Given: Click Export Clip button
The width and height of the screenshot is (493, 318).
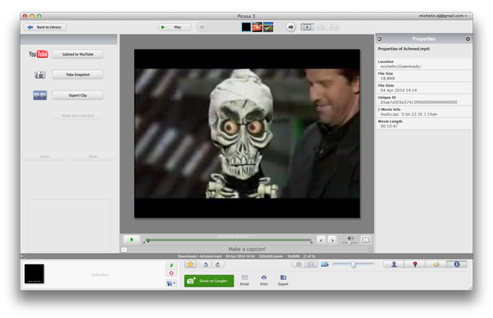Looking at the screenshot, I should [x=77, y=95].
